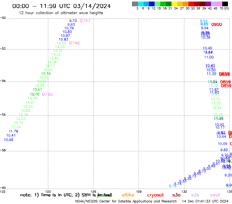Screen dimensions: 232x204
Task: Select the blue value 11.00
Action: coord(209,57)
